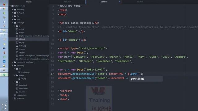
Task: Click the vlrtraining folder icon
Action: [x=15, y=65]
